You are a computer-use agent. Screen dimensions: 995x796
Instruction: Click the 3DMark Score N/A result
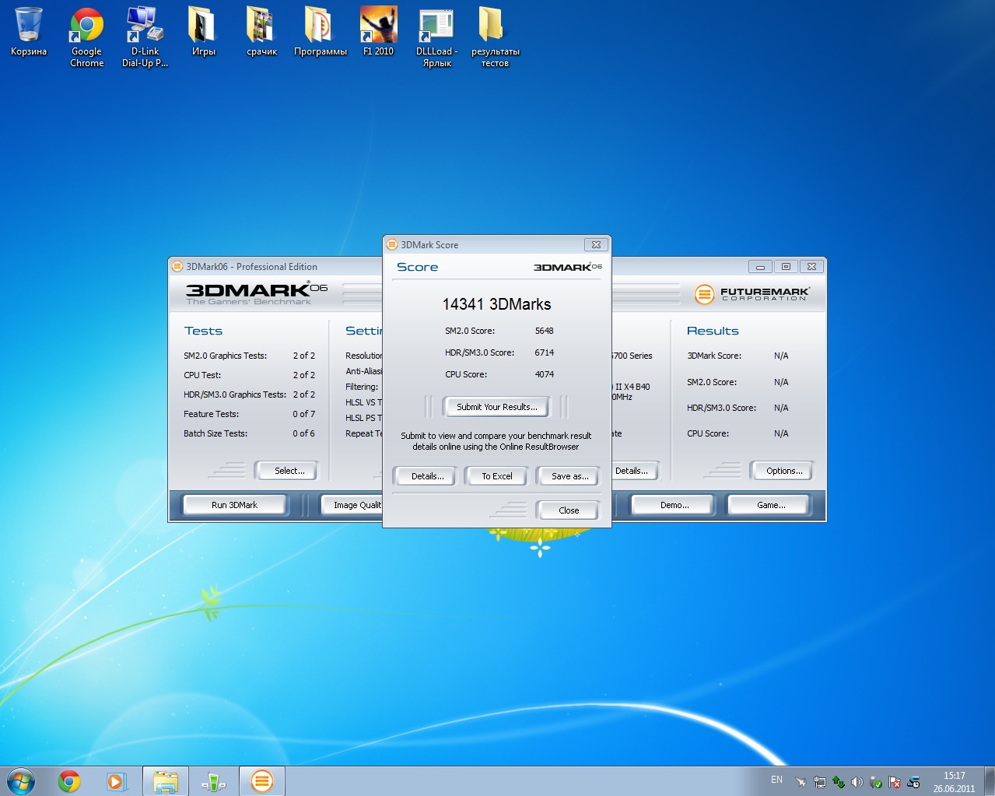click(781, 356)
